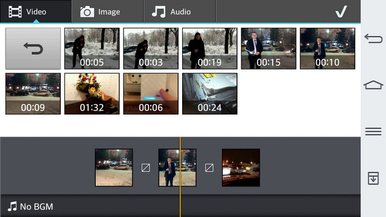The width and height of the screenshot is (386, 217).
Task: Go back using the gray return tile
Action: click(33, 48)
